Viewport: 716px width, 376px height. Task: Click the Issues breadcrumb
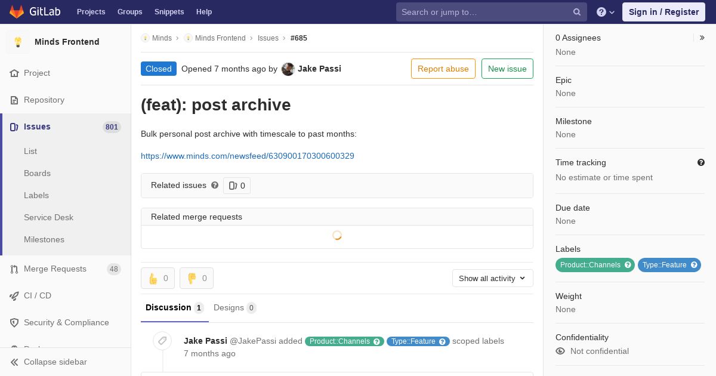point(268,38)
